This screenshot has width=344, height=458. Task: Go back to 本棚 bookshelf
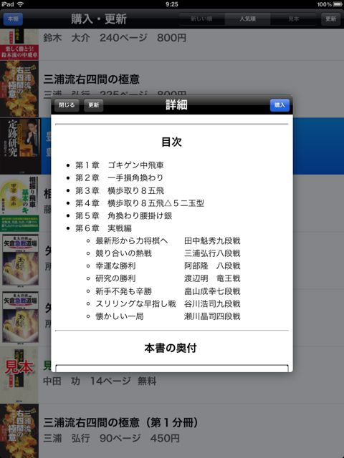(13, 19)
